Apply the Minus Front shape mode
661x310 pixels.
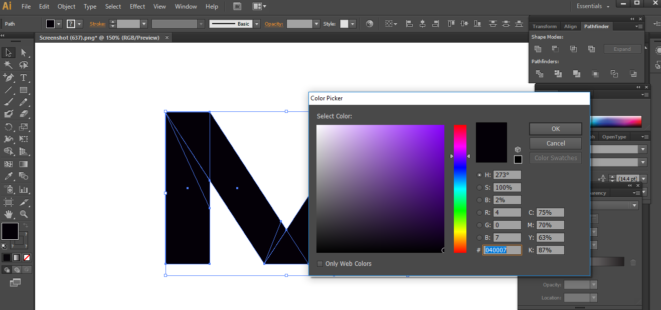pos(555,49)
